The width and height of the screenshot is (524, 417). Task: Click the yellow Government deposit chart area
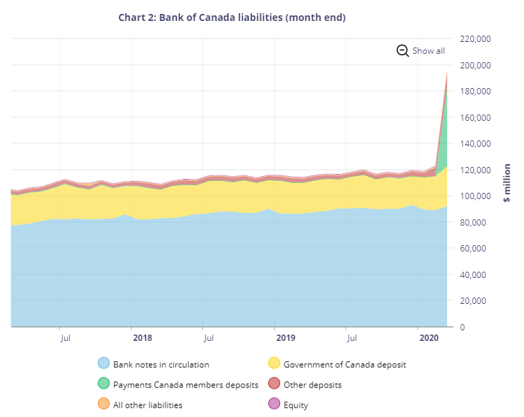pyautogui.click(x=231, y=197)
